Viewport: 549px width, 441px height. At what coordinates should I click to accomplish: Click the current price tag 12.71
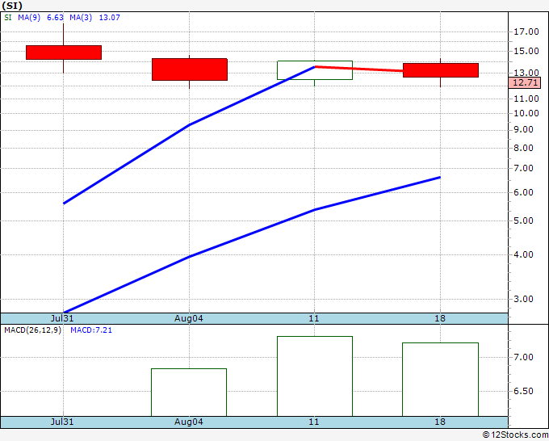(x=525, y=82)
